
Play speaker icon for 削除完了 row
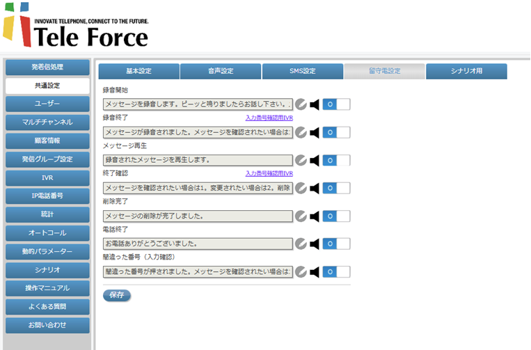pyautogui.click(x=315, y=216)
